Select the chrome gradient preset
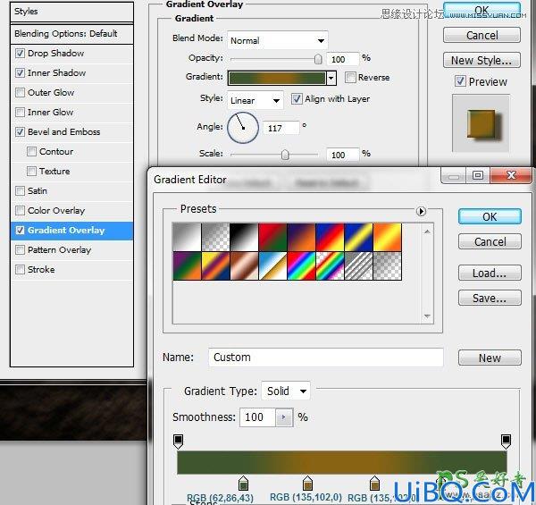The width and height of the screenshot is (536, 505). tap(272, 266)
